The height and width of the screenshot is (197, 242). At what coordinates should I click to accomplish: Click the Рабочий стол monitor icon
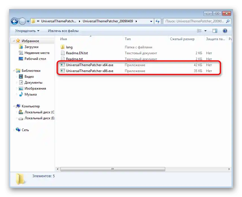(x=21, y=59)
